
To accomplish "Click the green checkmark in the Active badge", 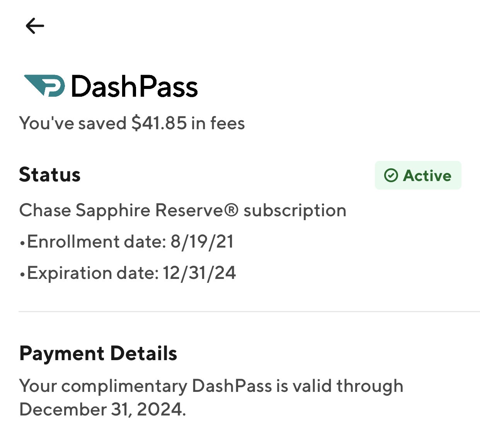I will pos(391,176).
